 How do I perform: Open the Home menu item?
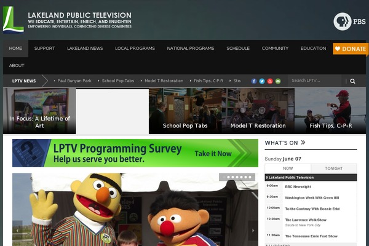pyautogui.click(x=15, y=48)
